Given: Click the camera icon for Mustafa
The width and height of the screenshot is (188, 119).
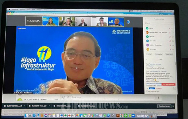Looking at the screenshot, I should click(x=173, y=37).
